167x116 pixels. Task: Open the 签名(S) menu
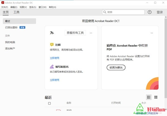pos(33,7)
